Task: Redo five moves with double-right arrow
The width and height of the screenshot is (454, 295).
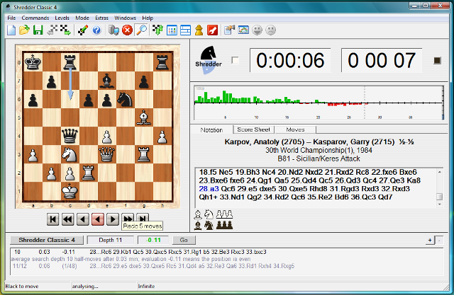Action: (128, 218)
